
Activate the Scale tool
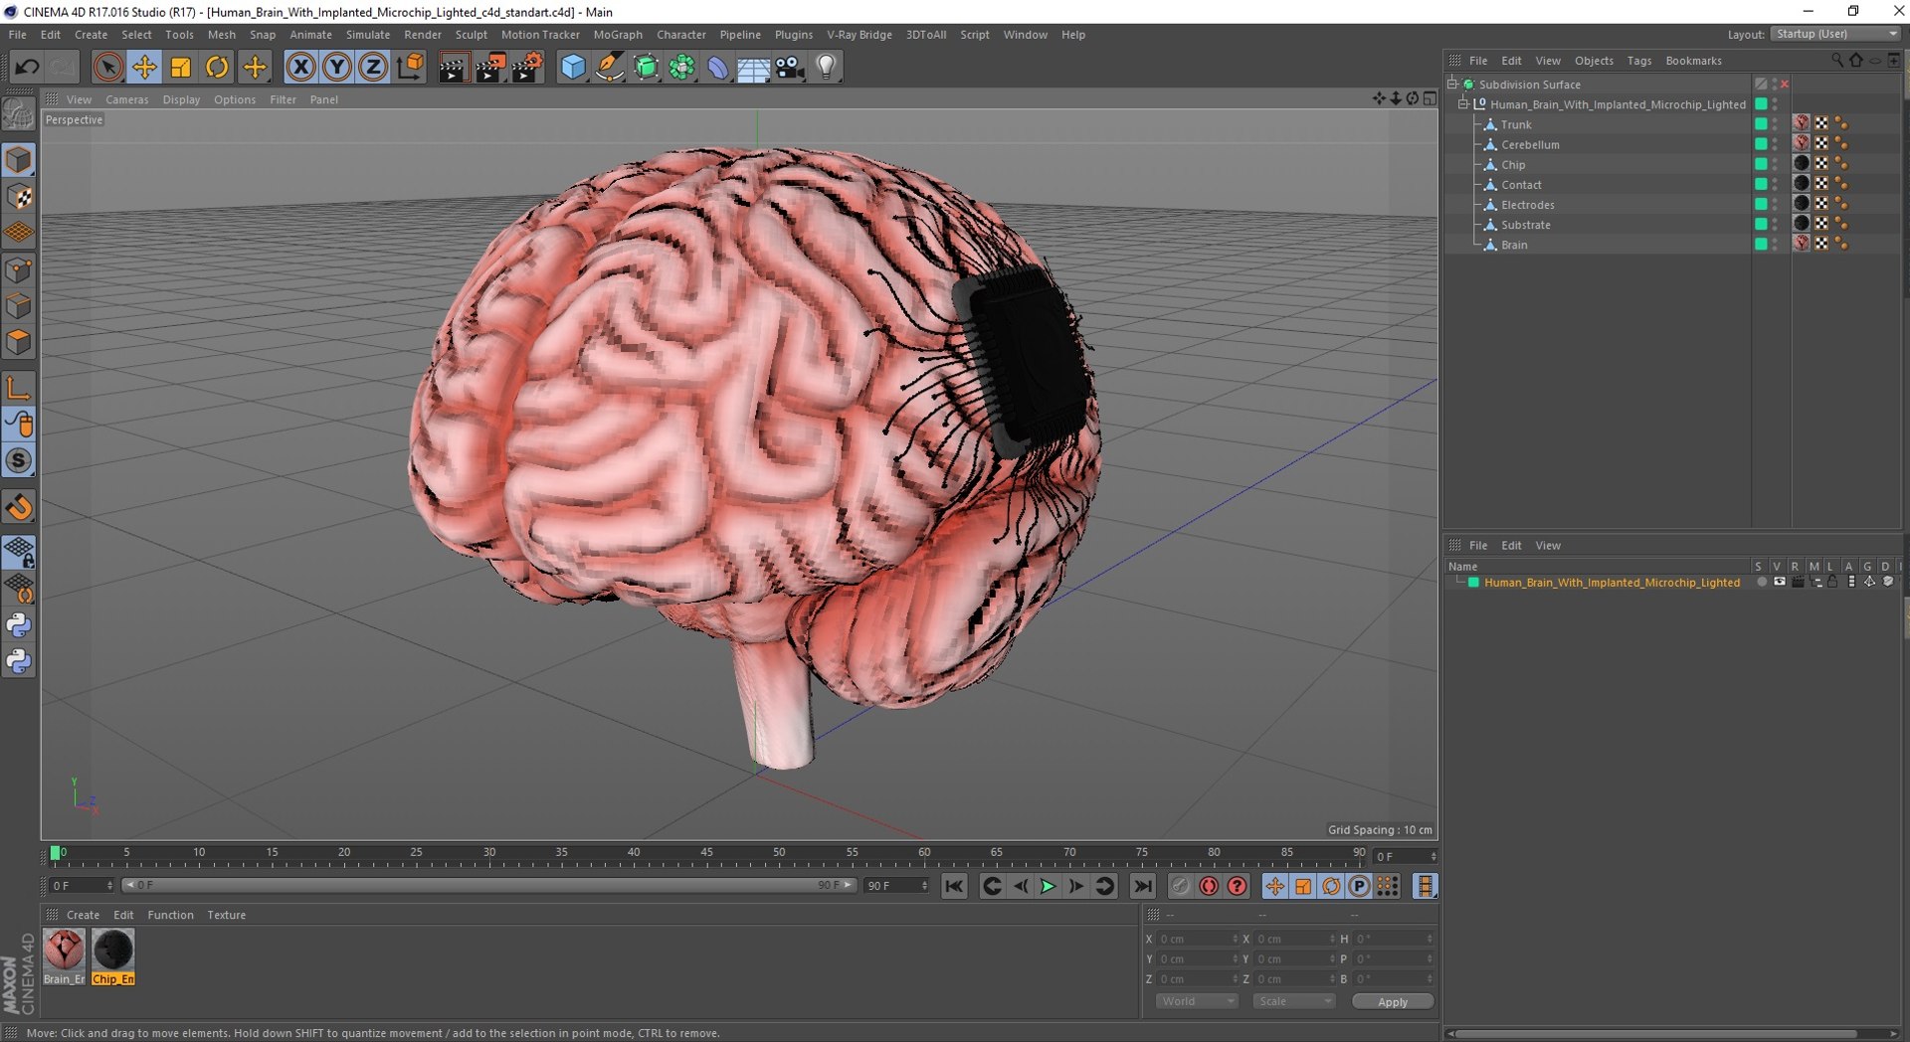click(180, 67)
